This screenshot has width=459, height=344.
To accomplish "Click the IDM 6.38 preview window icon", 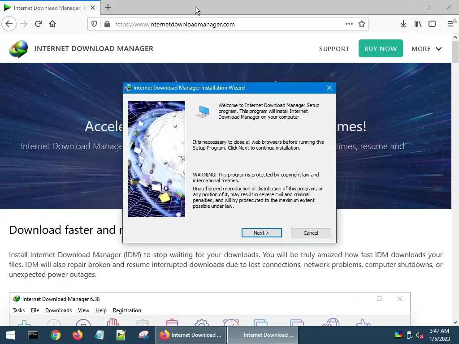I will [x=17, y=299].
